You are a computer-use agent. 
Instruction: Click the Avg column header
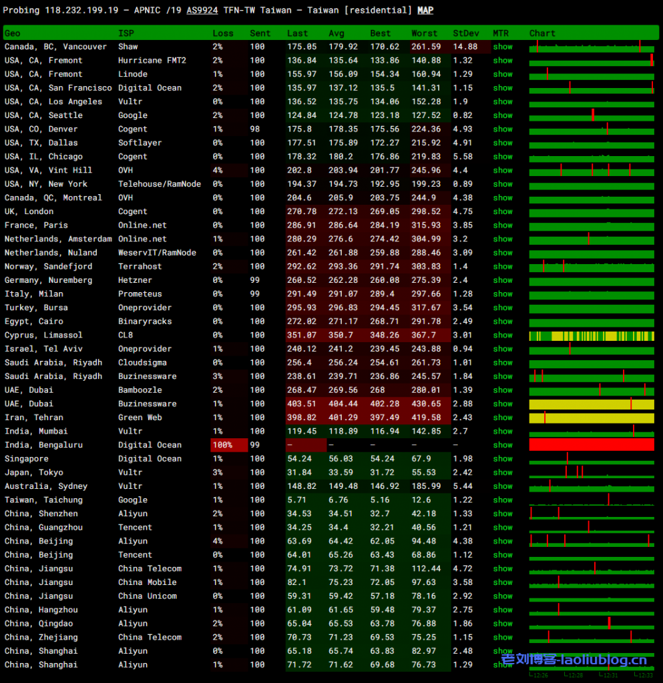coord(337,33)
